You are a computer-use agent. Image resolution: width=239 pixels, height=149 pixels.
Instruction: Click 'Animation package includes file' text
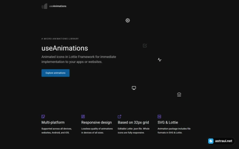174,131
